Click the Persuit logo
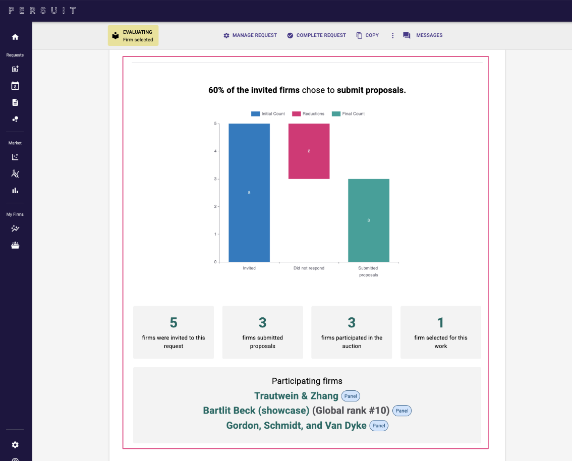Screen dimensions: 572x461 [42, 10]
